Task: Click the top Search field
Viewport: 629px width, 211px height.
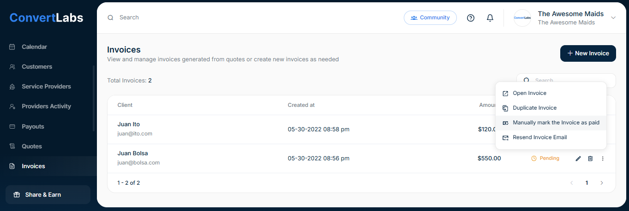Action: click(185, 18)
